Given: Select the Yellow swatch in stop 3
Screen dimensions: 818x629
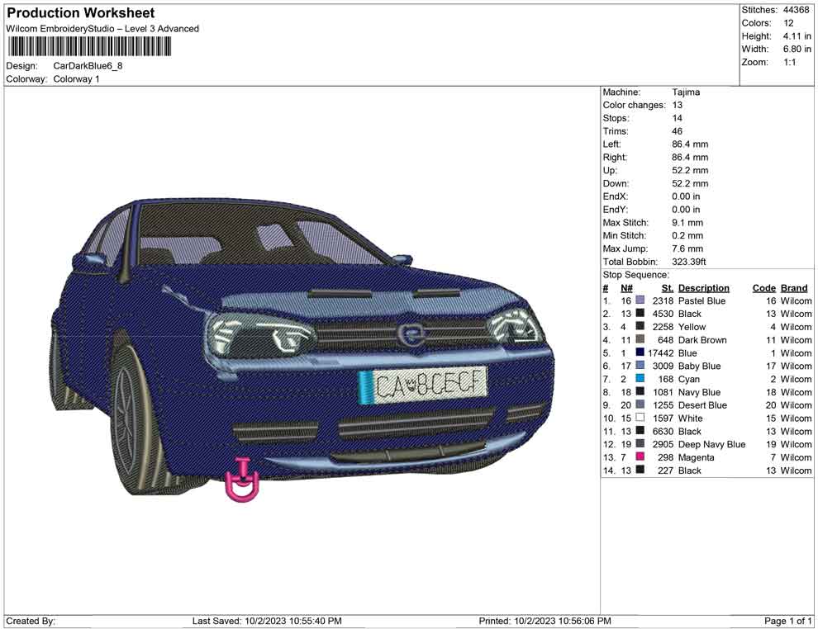Looking at the screenshot, I should (640, 327).
